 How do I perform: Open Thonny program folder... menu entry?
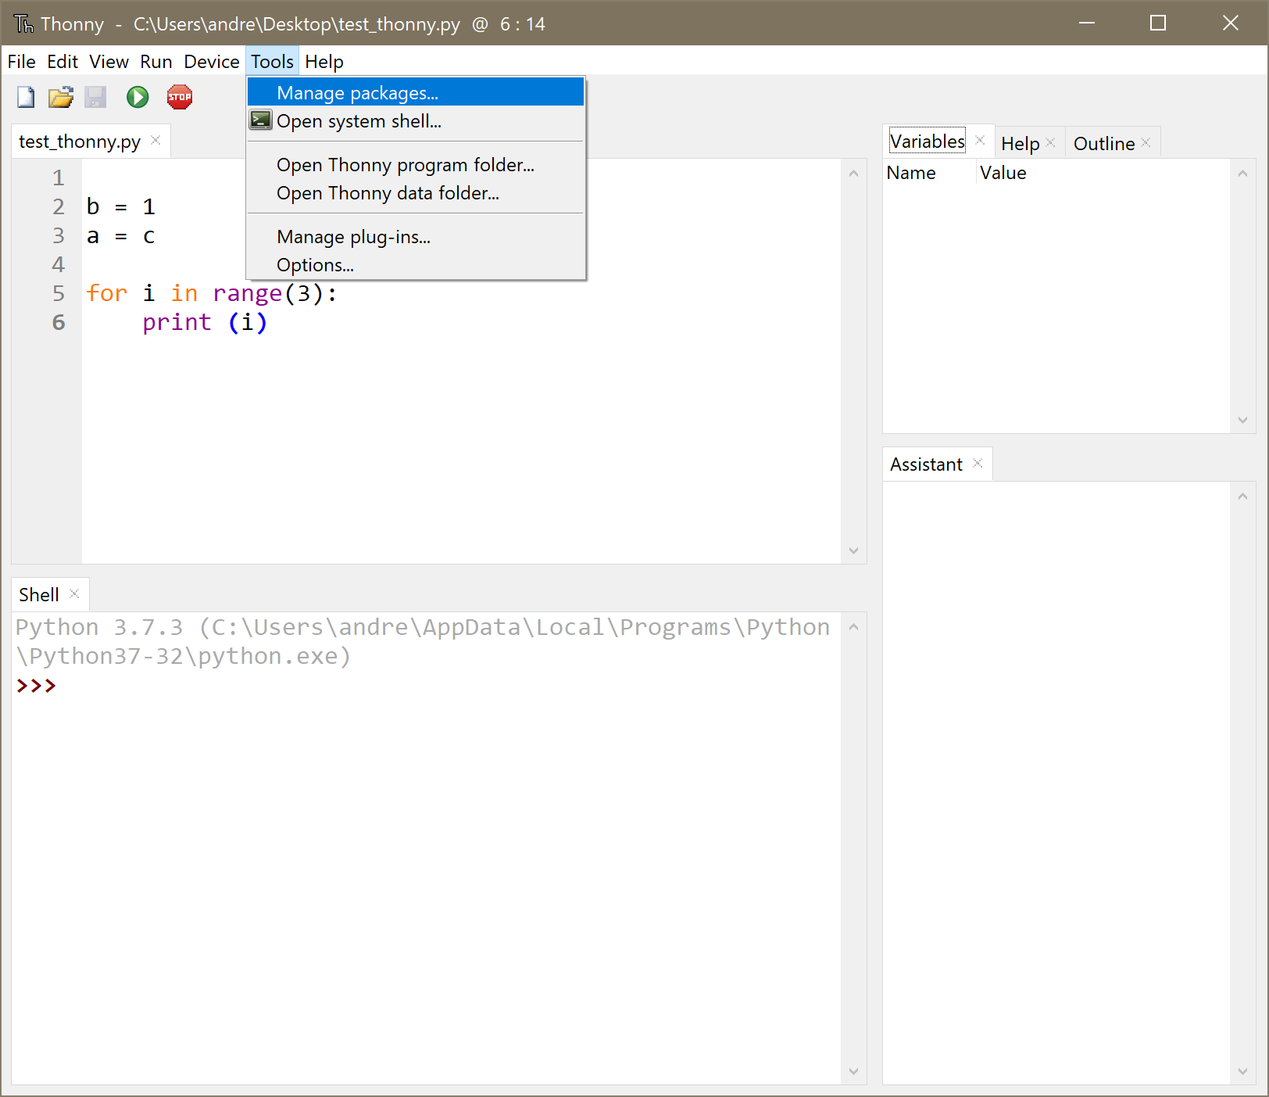[416, 165]
